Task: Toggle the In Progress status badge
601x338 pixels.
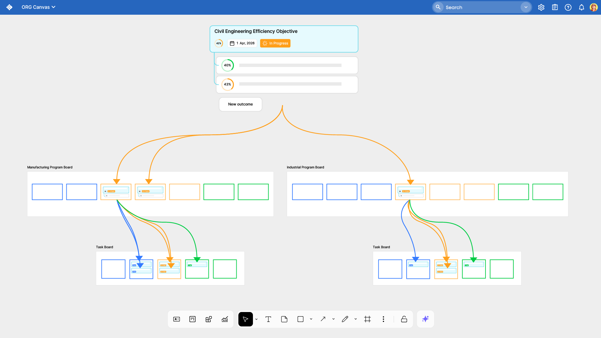Action: pyautogui.click(x=275, y=43)
